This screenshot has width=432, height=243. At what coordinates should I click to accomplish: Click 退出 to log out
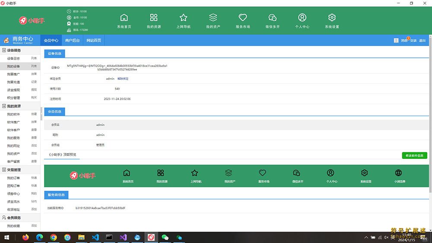coord(422,41)
